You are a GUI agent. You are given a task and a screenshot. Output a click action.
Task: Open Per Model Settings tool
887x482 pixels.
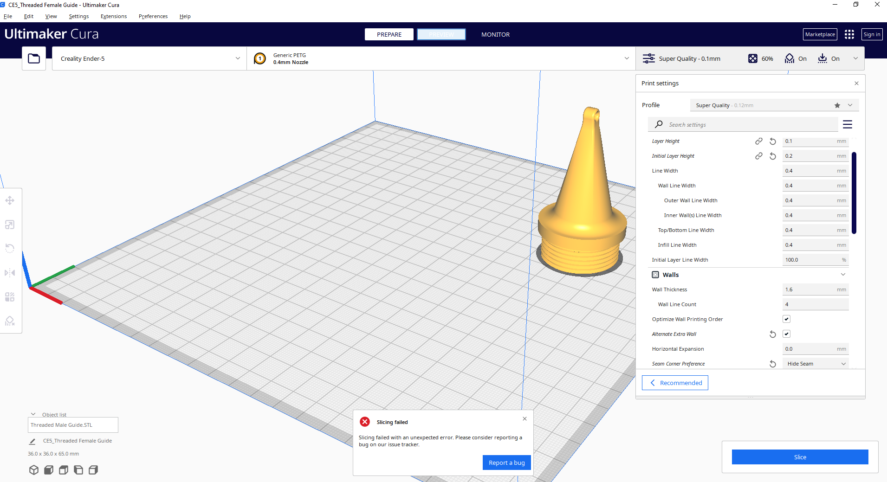pos(10,297)
